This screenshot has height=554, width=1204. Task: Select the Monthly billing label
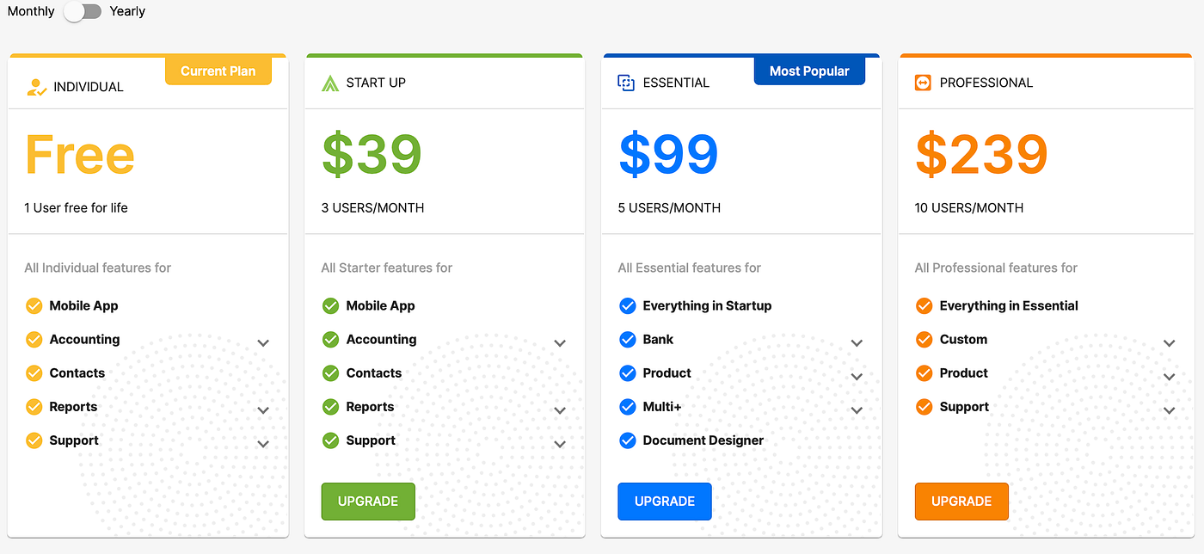(x=31, y=11)
